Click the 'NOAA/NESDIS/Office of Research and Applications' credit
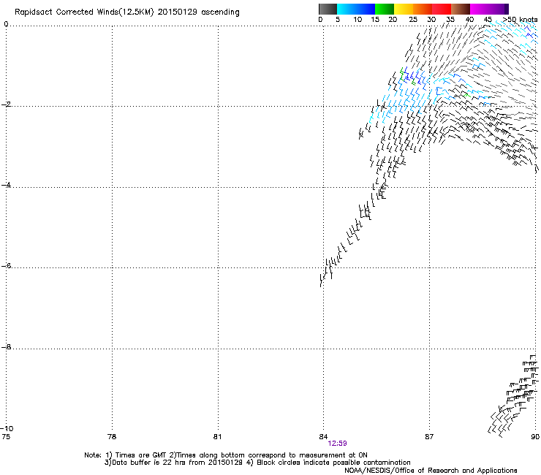 click(431, 471)
